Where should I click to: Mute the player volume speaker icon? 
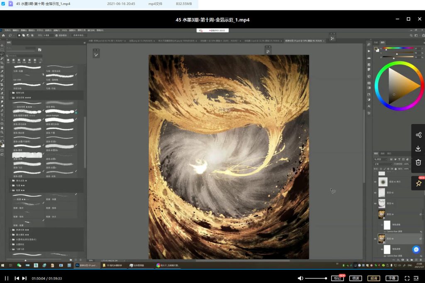click(x=300, y=278)
